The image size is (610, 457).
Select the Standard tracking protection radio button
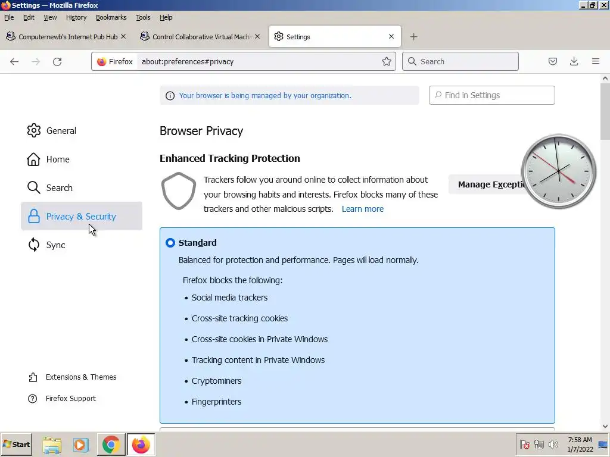170,243
